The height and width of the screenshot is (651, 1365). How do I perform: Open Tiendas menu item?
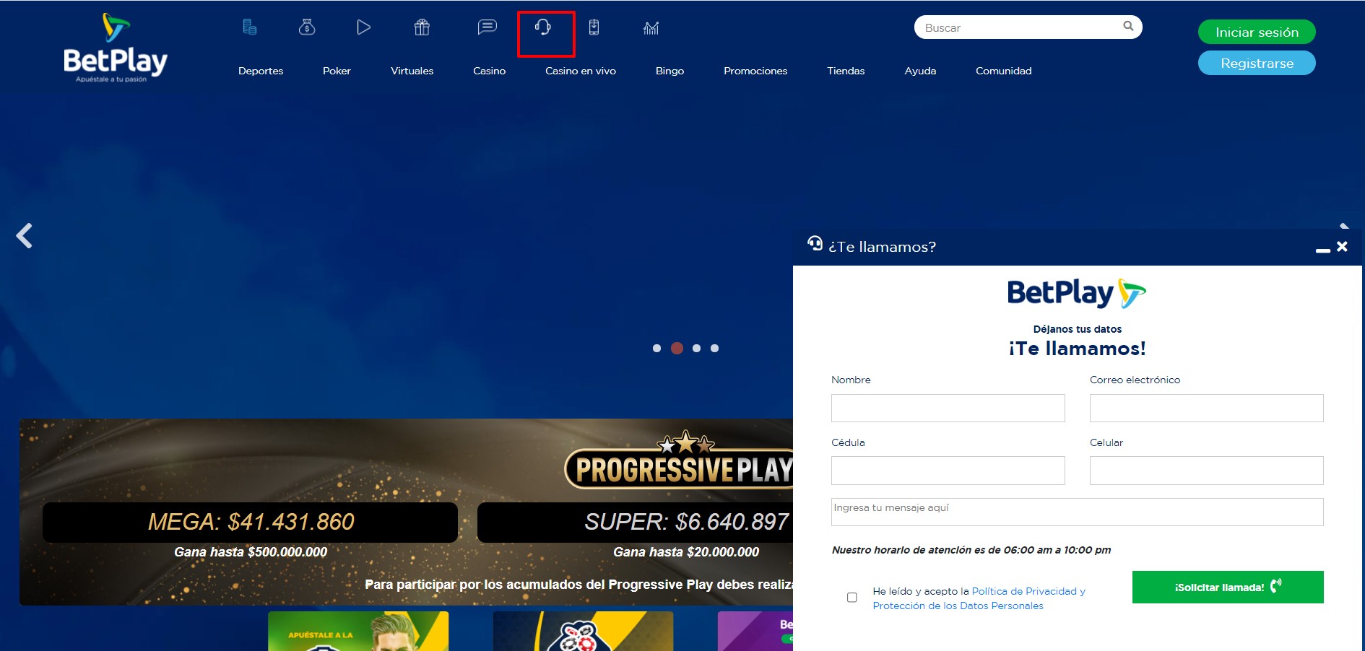click(x=846, y=71)
